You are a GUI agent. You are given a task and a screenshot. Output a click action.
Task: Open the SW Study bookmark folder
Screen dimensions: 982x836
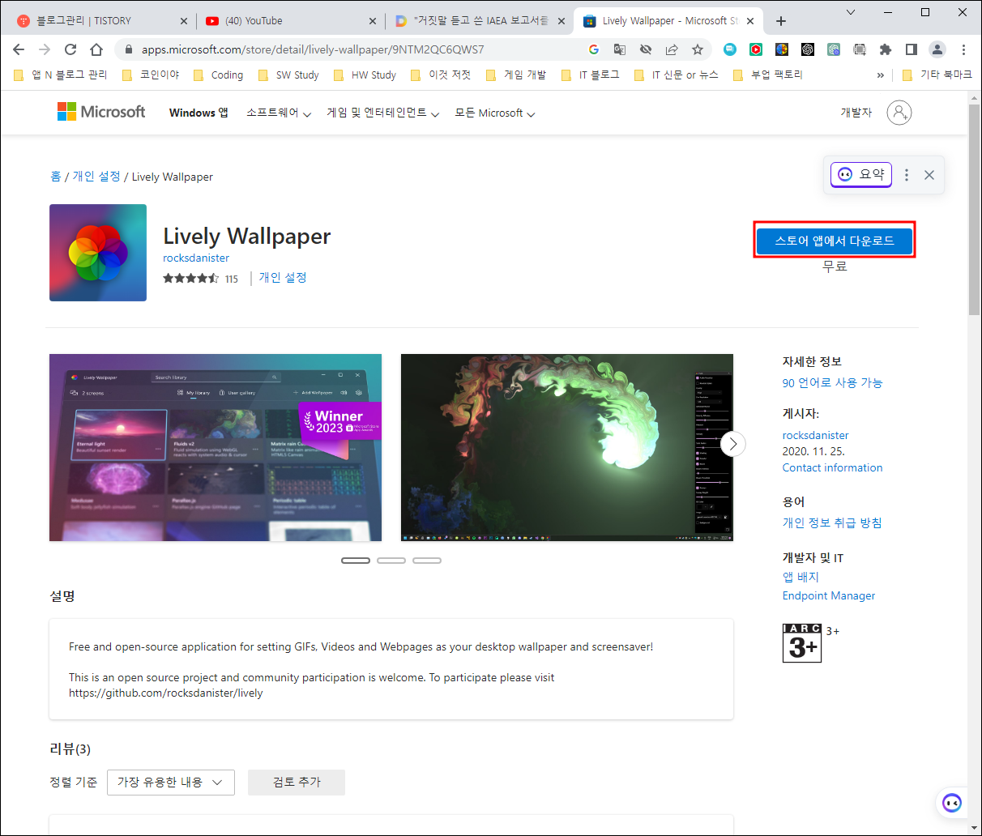click(x=288, y=75)
